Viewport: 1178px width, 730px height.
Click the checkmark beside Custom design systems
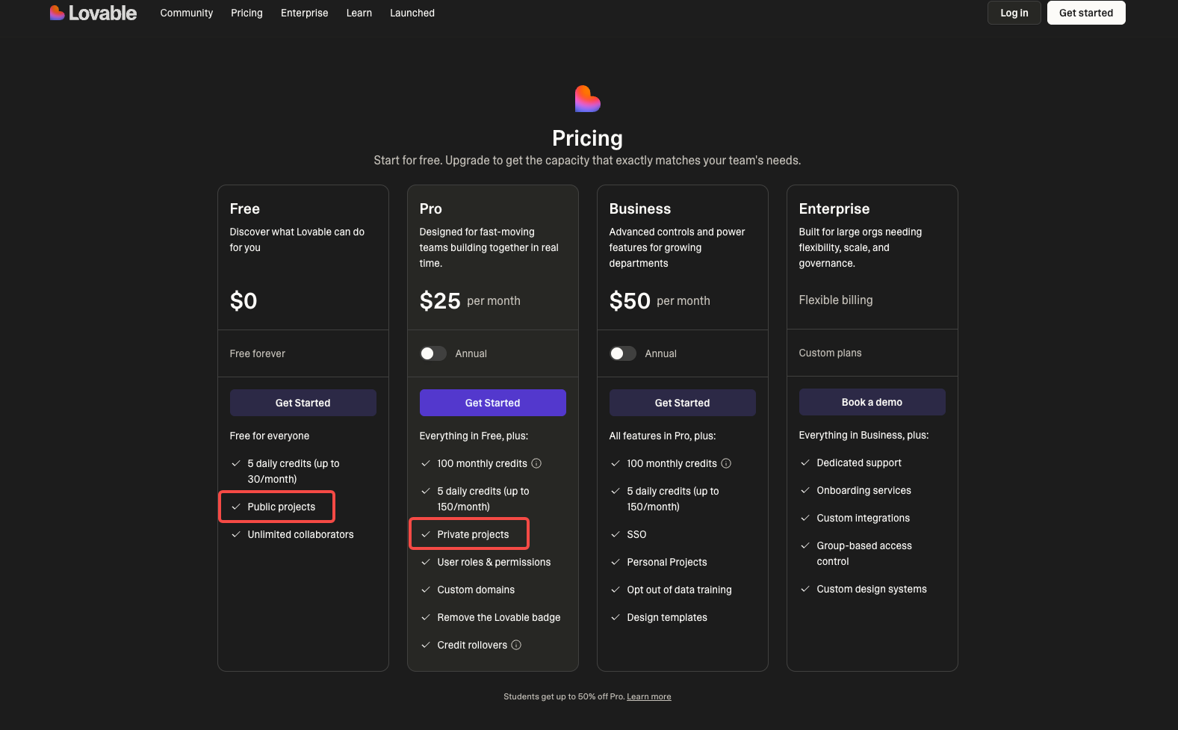(x=805, y=589)
